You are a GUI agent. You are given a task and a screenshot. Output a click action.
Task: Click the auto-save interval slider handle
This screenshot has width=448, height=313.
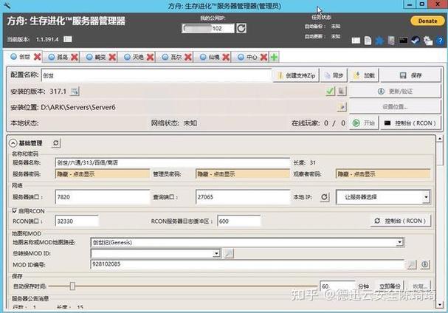click(72, 286)
